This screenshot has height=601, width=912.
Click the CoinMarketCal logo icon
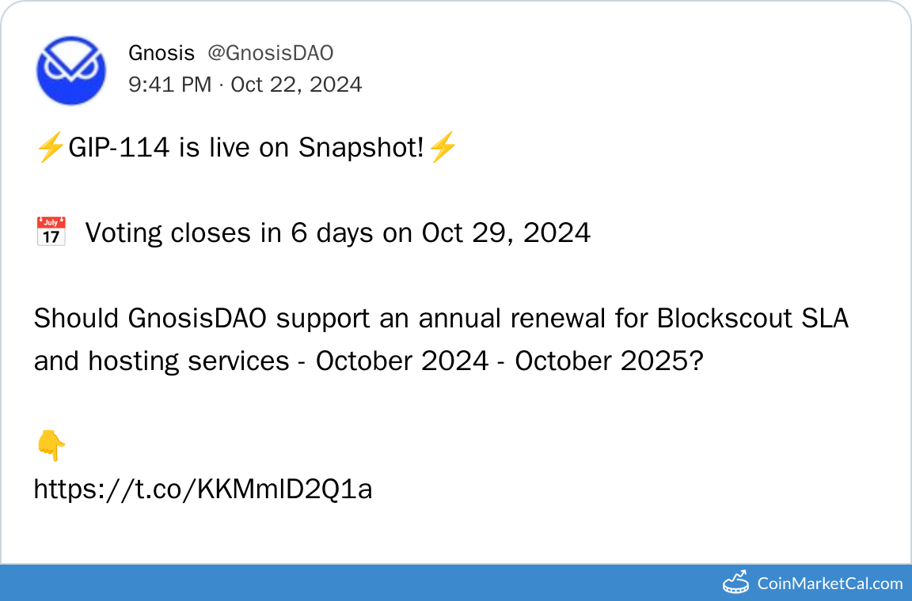[x=735, y=583]
